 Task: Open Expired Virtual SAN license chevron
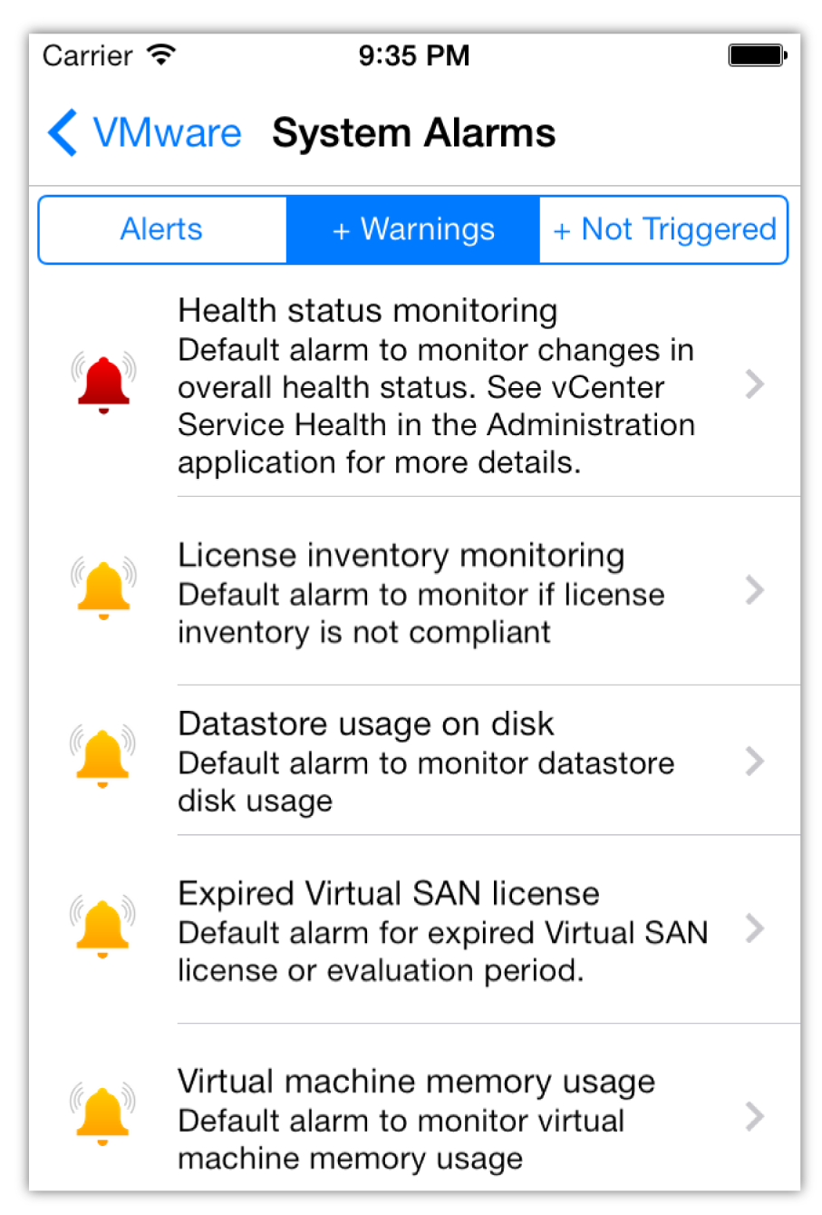[754, 928]
